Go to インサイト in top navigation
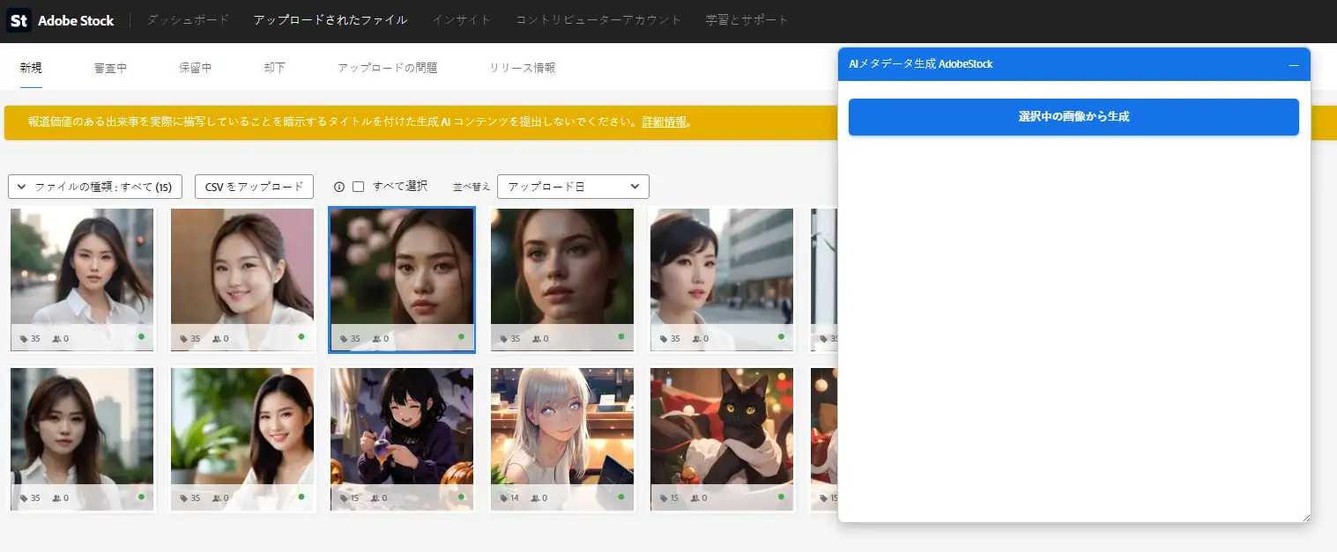 tap(462, 19)
